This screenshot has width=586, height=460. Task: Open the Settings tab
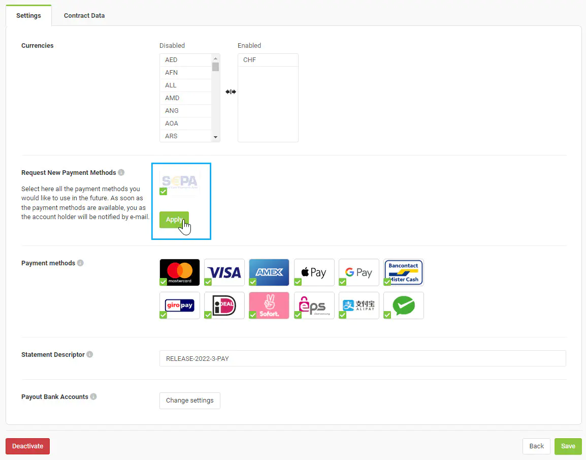pos(28,15)
